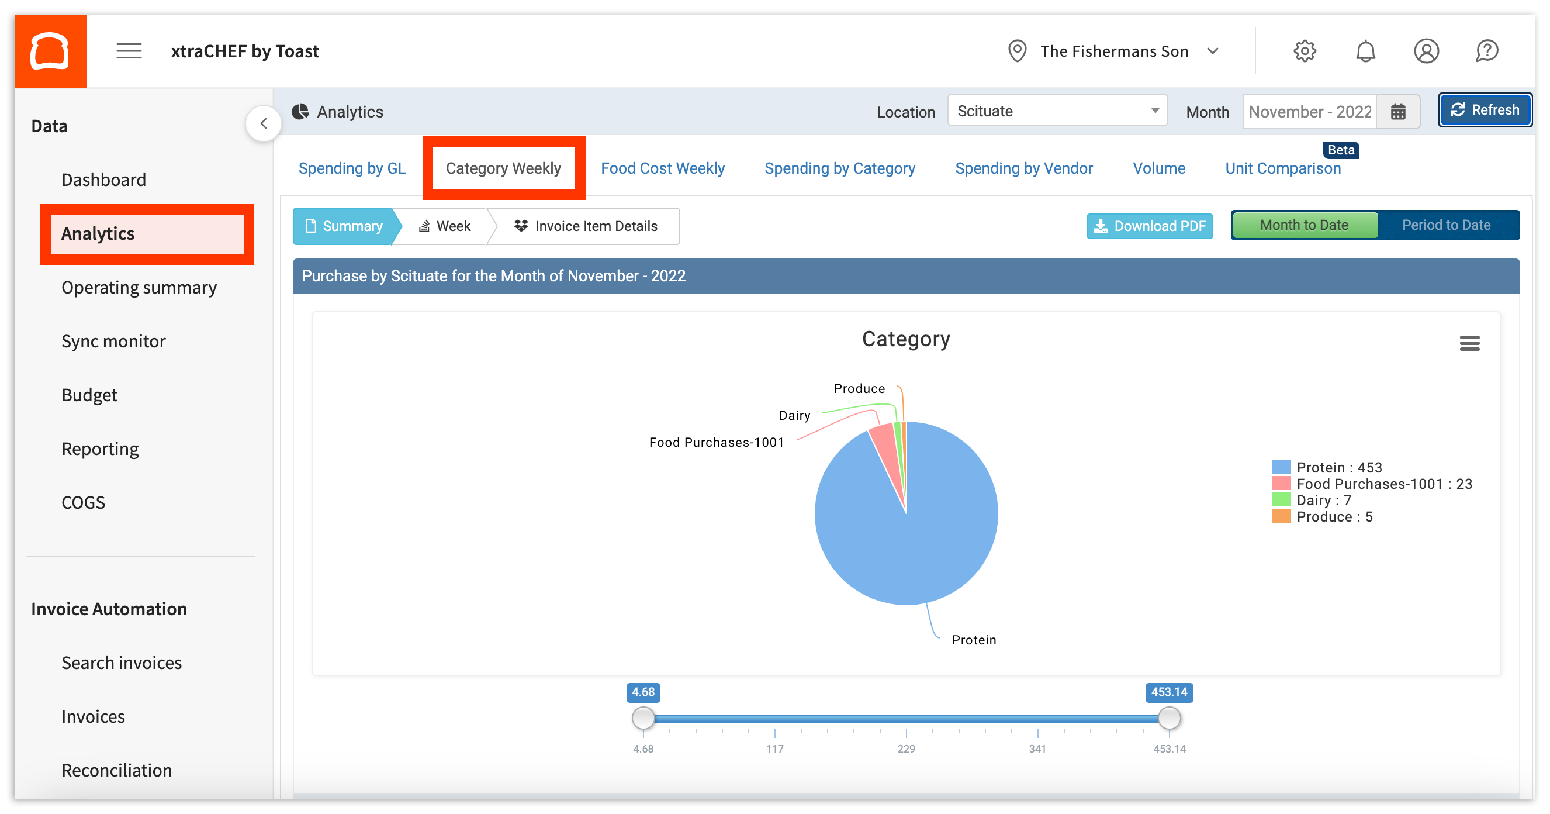1550x814 pixels.
Task: Open the hamburger navigation menu
Action: pyautogui.click(x=127, y=50)
